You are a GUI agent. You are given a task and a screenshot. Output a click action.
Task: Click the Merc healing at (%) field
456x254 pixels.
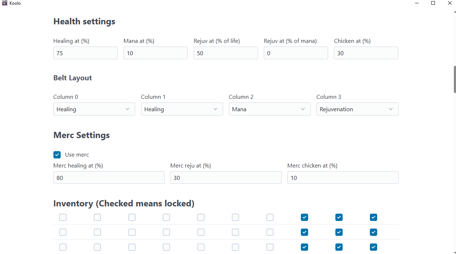(109, 178)
